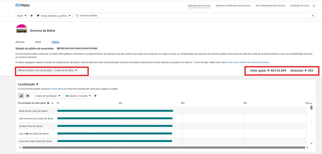Click the Simões Filho percentage bar

click(115, 126)
